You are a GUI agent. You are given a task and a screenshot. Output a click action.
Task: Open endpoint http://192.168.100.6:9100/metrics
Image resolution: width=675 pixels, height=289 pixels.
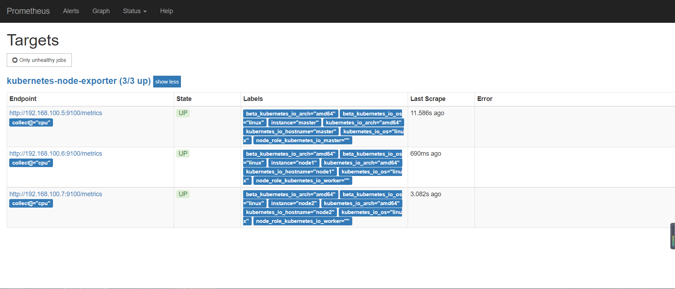click(x=56, y=154)
